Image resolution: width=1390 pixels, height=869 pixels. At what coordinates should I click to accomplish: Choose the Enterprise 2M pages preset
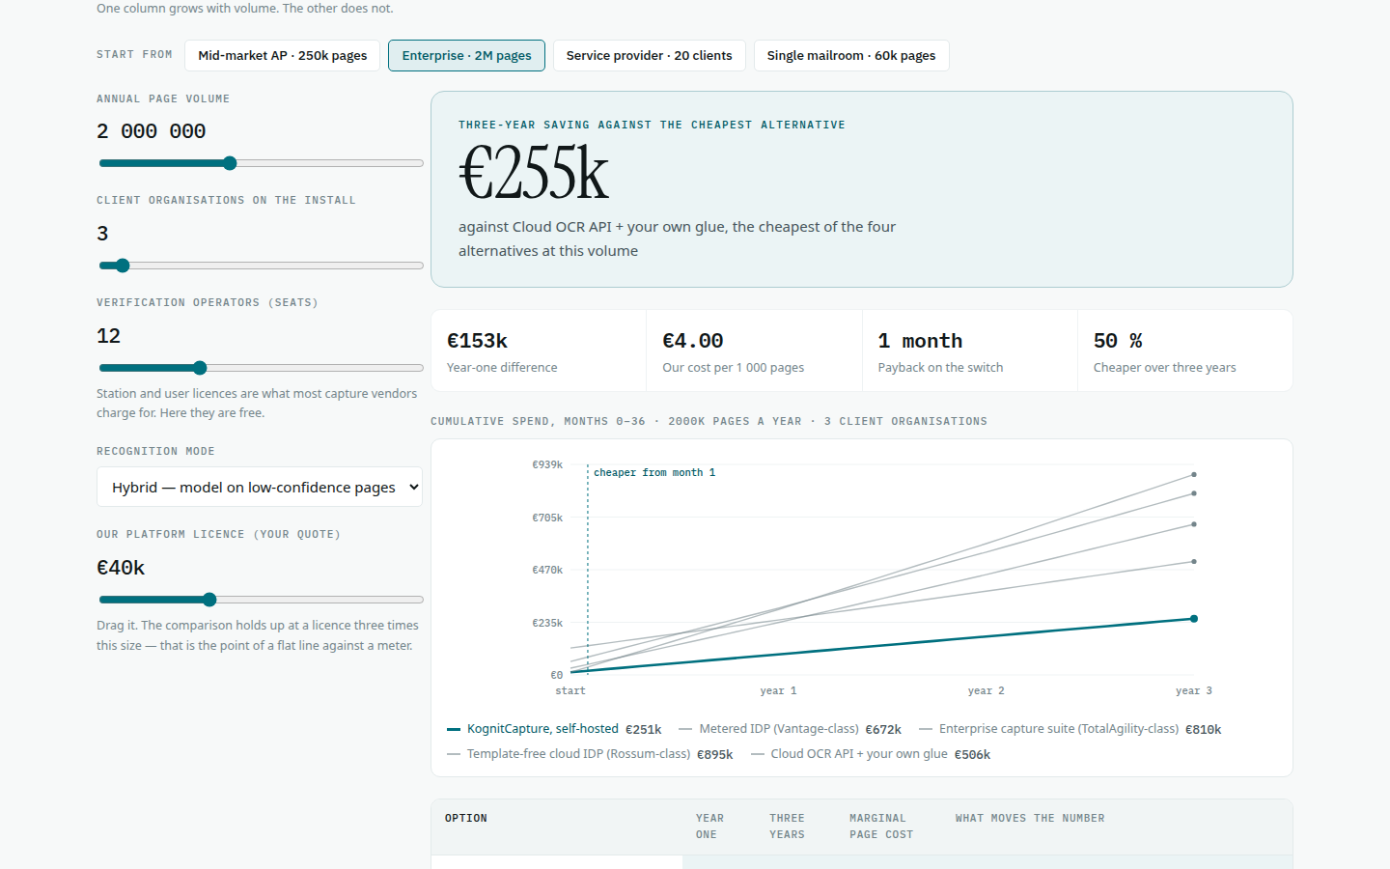466,56
